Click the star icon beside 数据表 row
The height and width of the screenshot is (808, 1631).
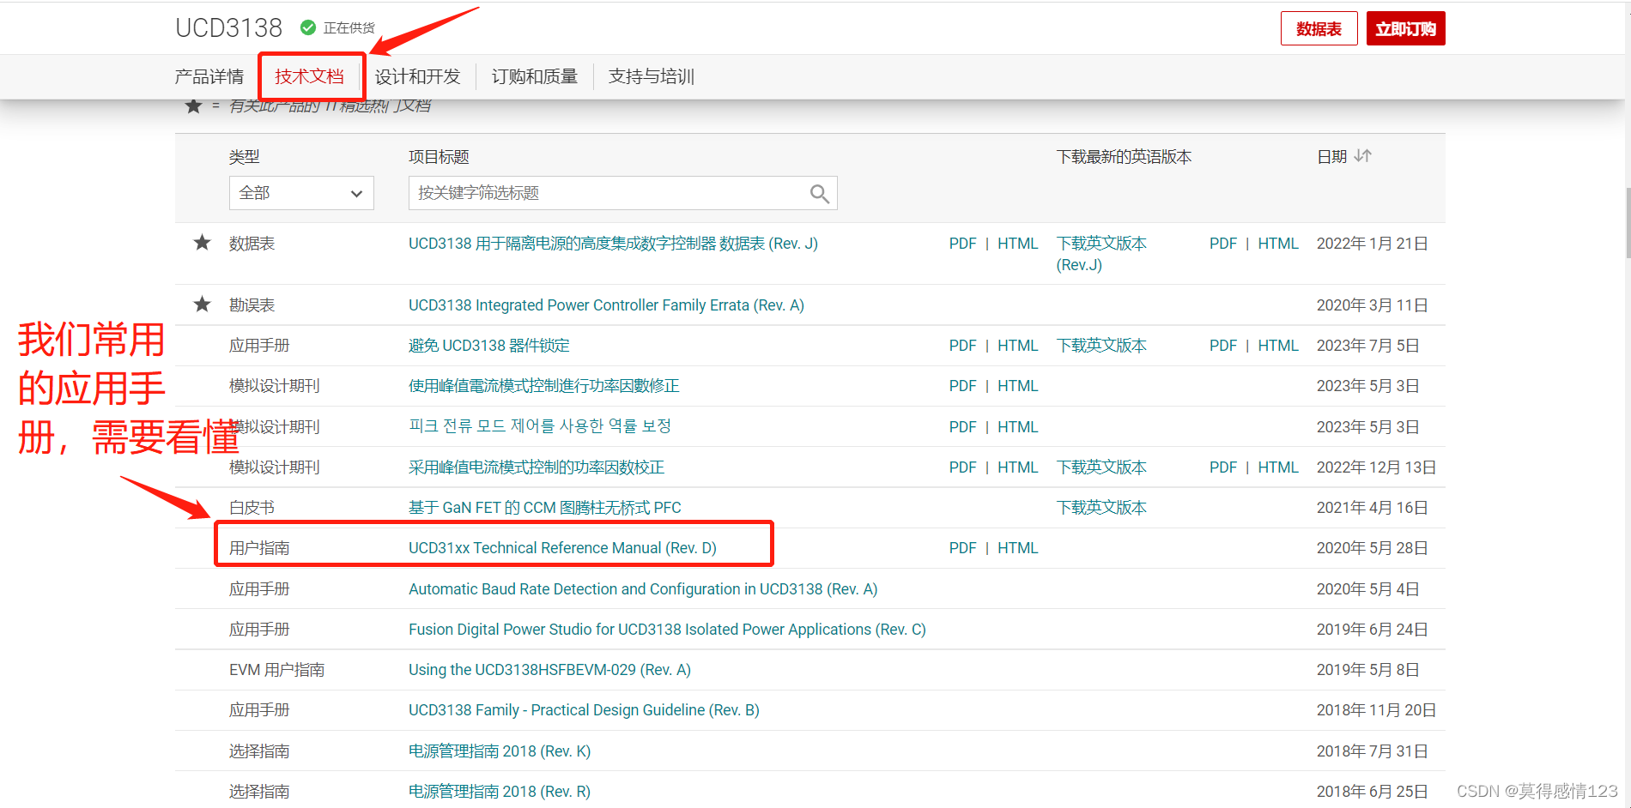(x=202, y=243)
